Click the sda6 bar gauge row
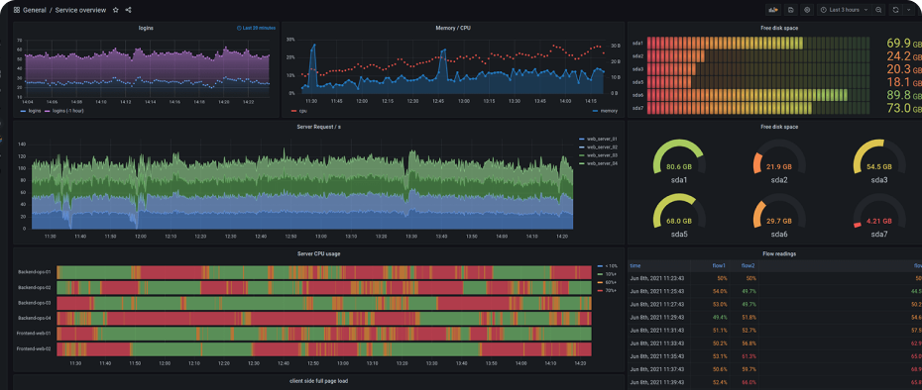This screenshot has width=922, height=390. 758,95
